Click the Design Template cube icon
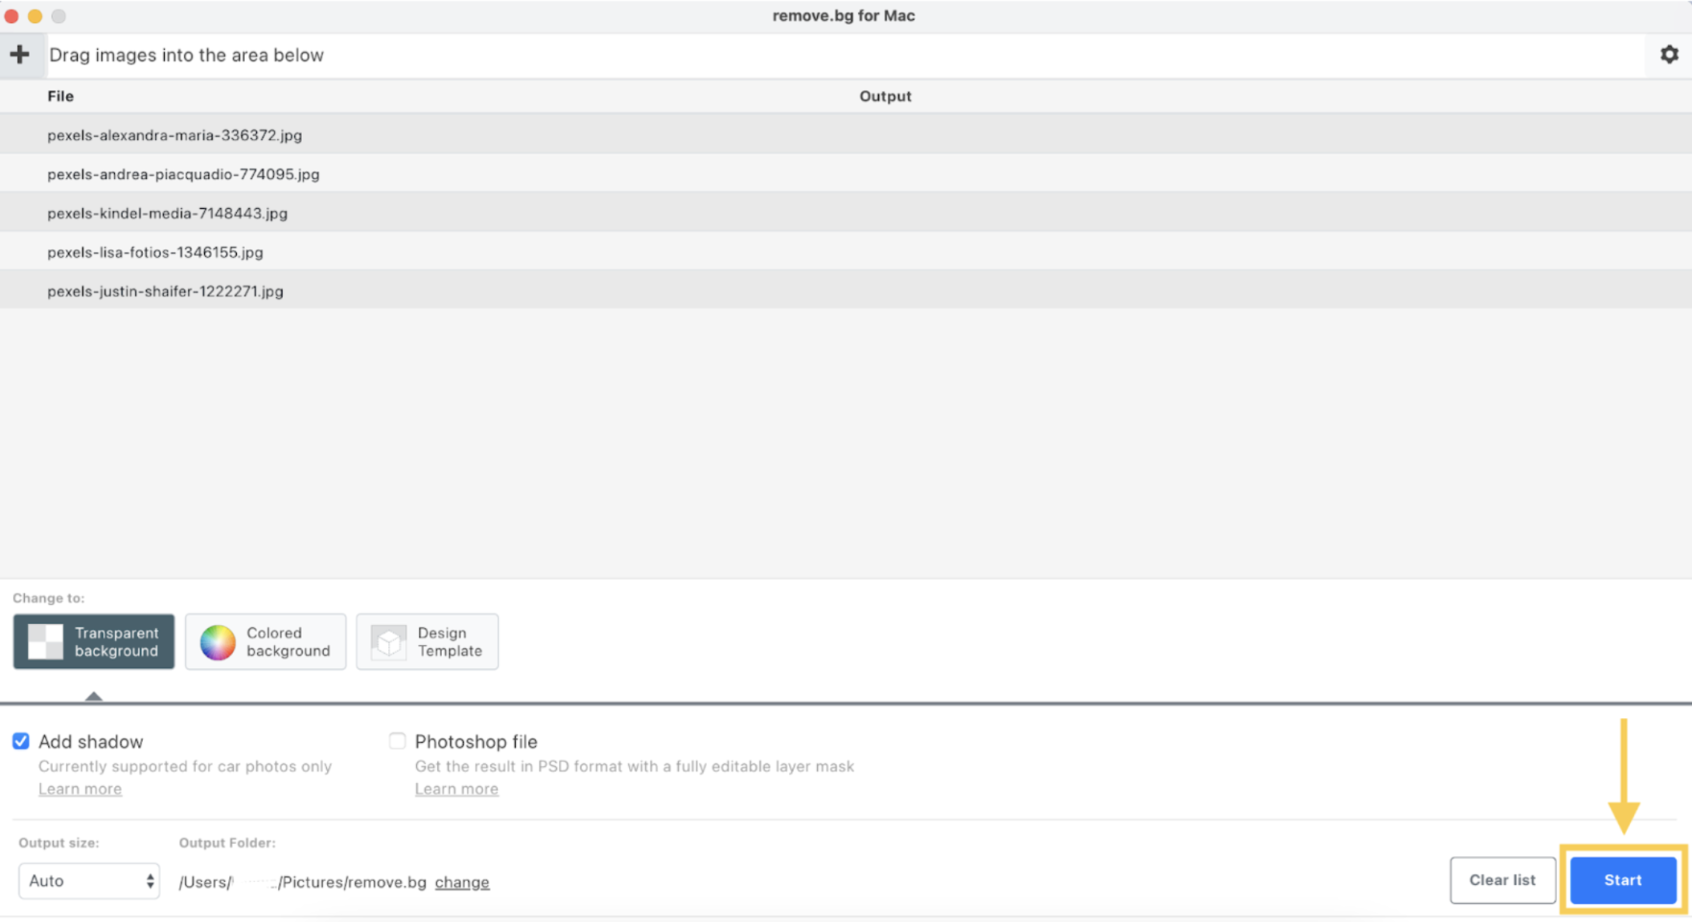This screenshot has width=1692, height=922. [389, 642]
